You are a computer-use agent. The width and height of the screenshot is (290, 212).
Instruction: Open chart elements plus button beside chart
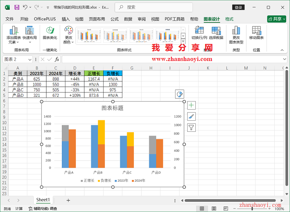(191, 105)
